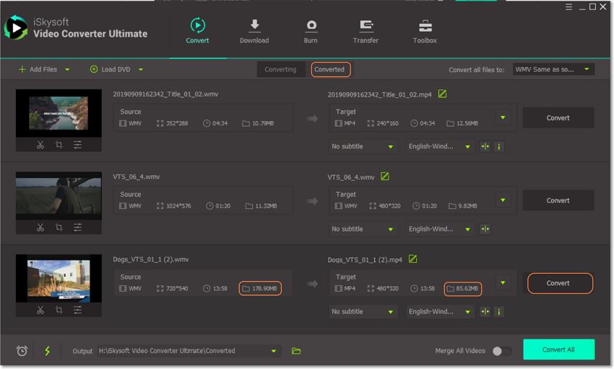Open effects settings icon under Dogs video

(x=77, y=311)
